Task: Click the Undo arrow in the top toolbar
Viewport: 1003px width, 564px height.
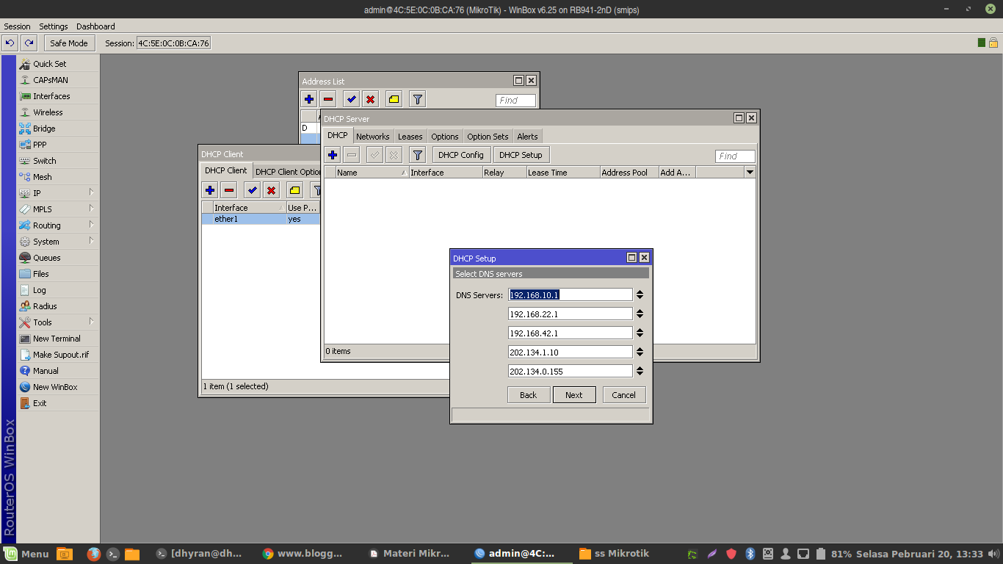Action: coord(10,43)
